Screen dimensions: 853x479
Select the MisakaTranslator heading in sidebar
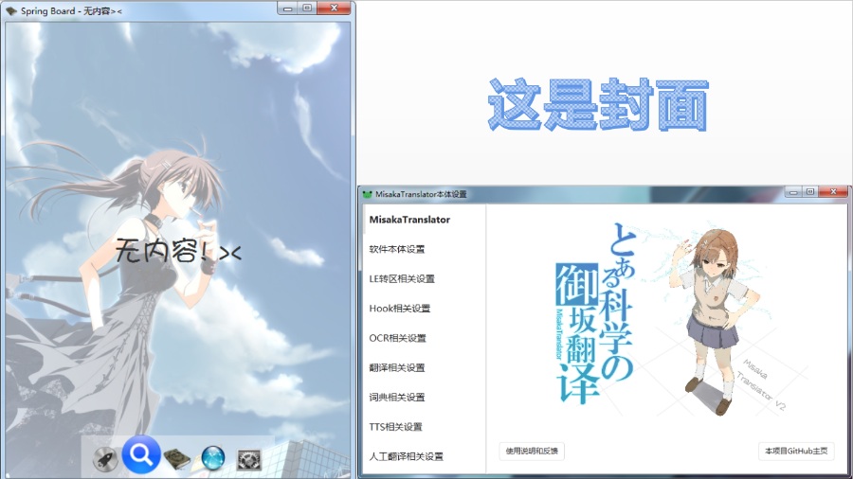(409, 220)
